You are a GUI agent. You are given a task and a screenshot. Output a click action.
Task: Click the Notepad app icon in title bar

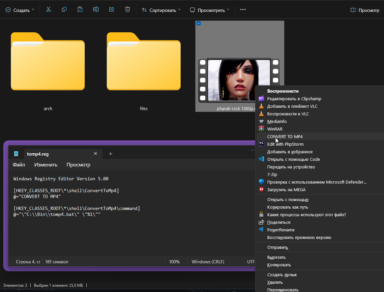16,154
